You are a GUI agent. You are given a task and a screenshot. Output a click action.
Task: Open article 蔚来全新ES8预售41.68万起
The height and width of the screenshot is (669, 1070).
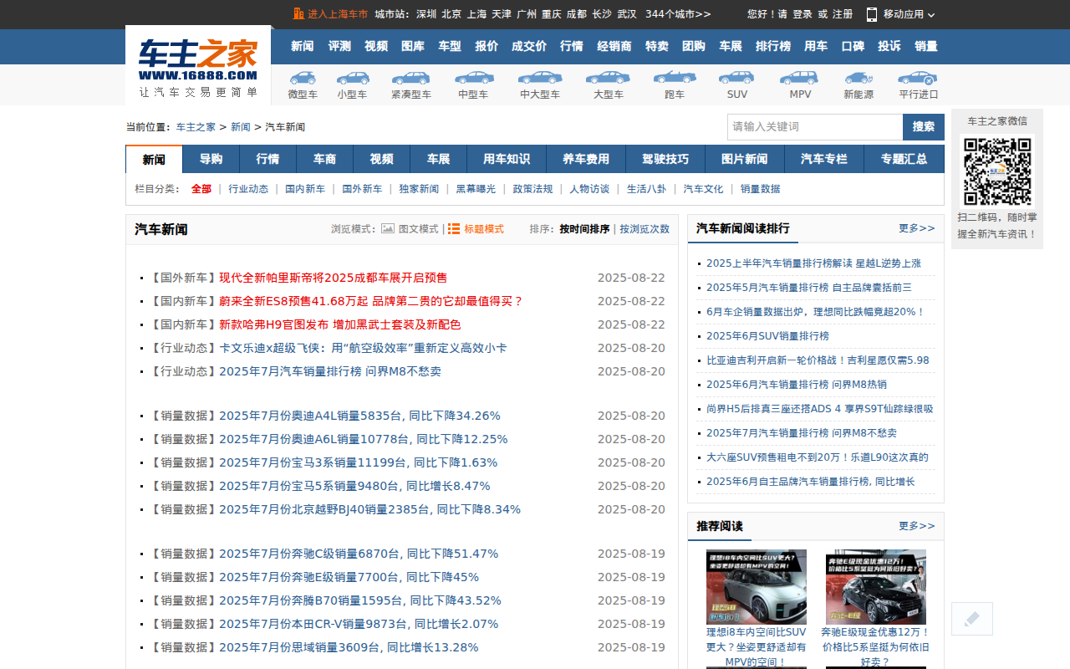point(371,301)
